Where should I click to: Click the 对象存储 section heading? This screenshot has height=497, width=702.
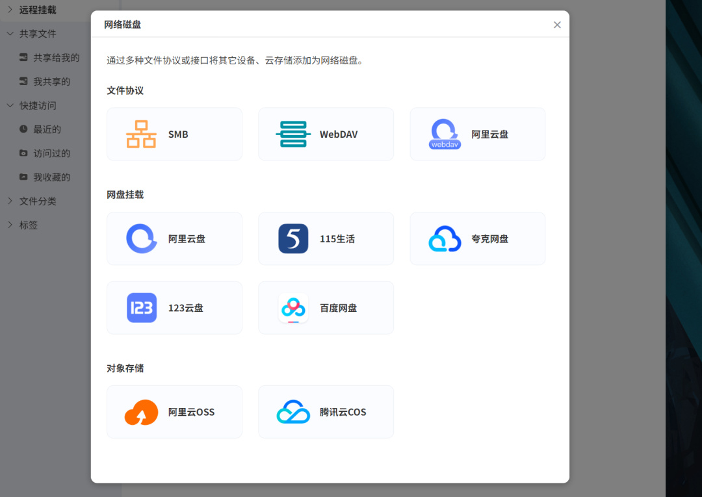[x=125, y=368]
